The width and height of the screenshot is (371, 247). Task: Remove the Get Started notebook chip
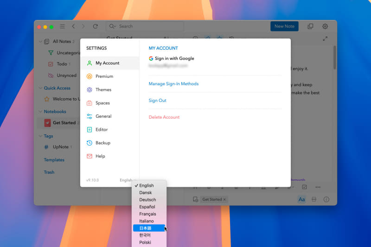tap(224, 199)
